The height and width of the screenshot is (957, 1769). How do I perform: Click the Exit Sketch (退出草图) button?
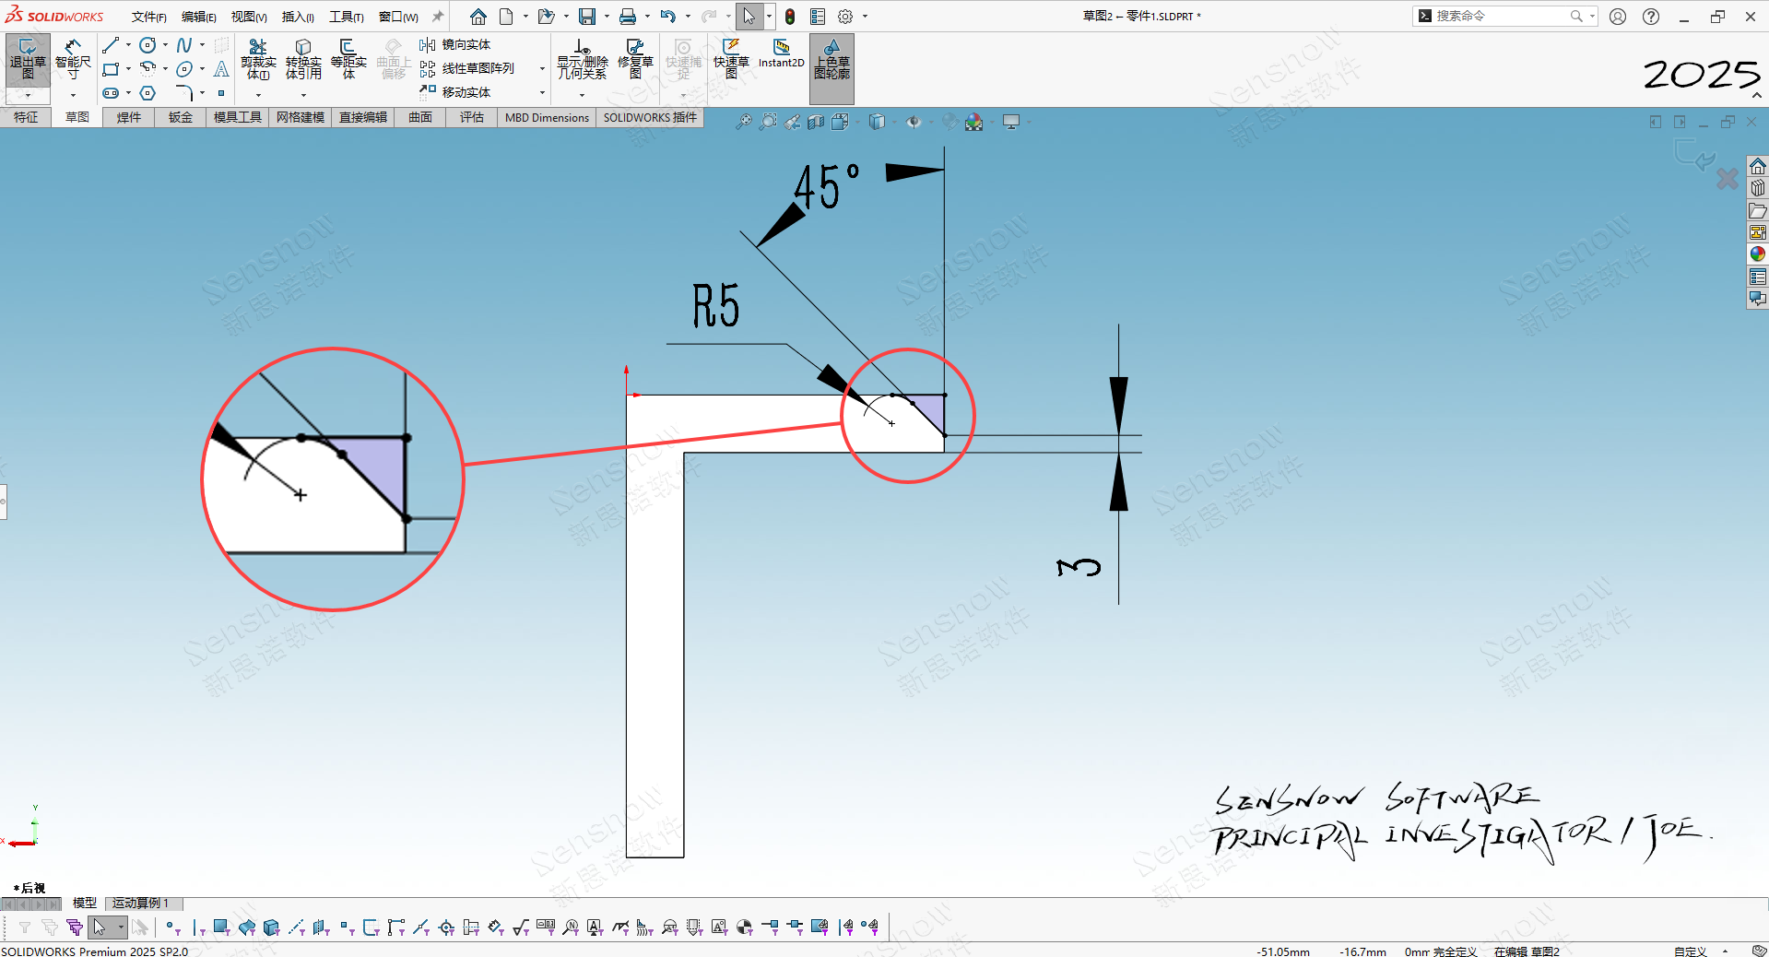point(28,57)
